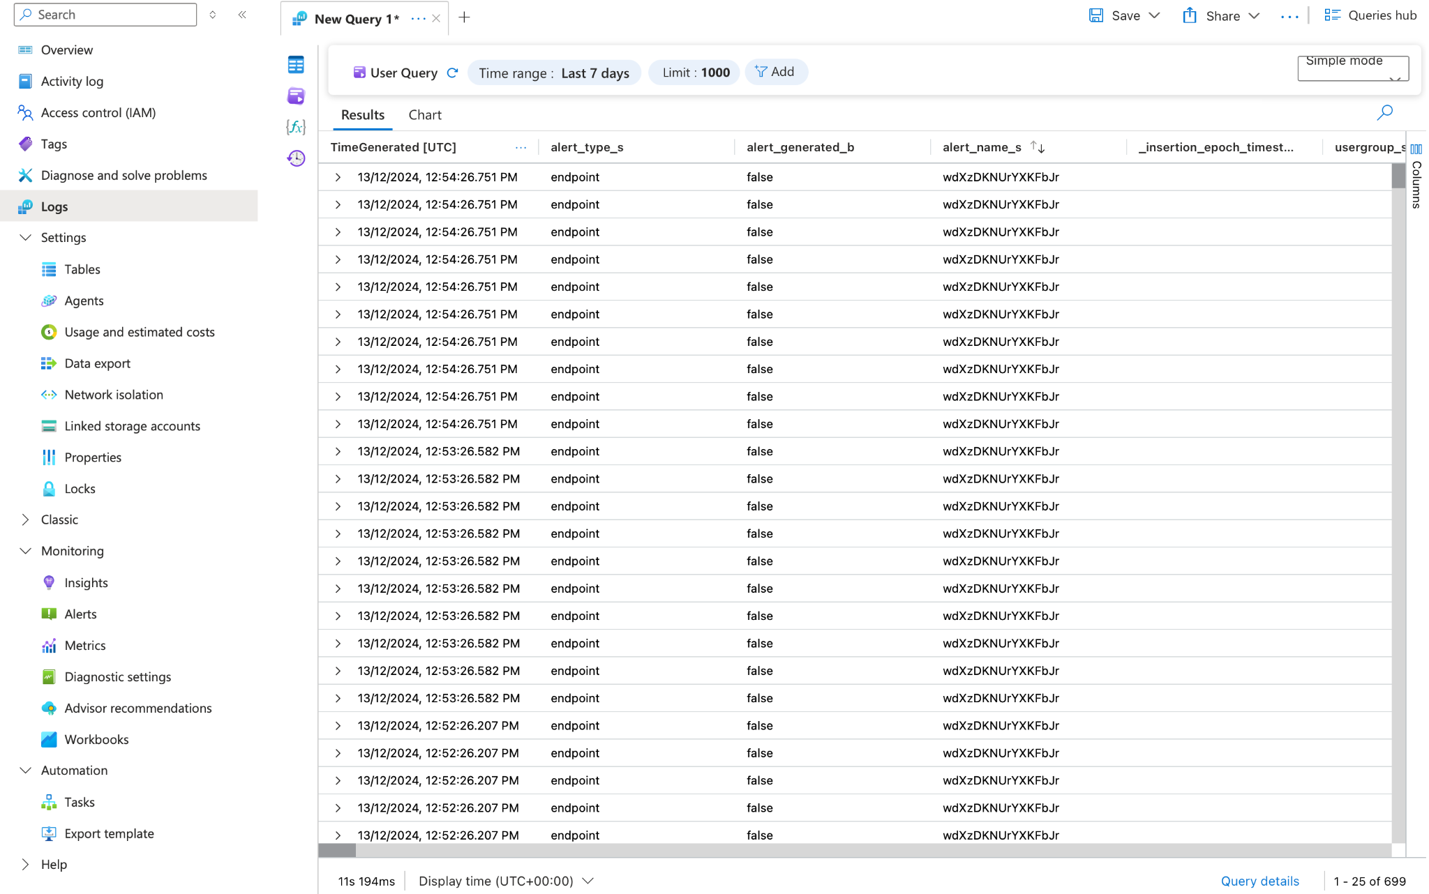Viewport: 1429px width, 894px height.
Task: Click the Save button
Action: click(1115, 15)
